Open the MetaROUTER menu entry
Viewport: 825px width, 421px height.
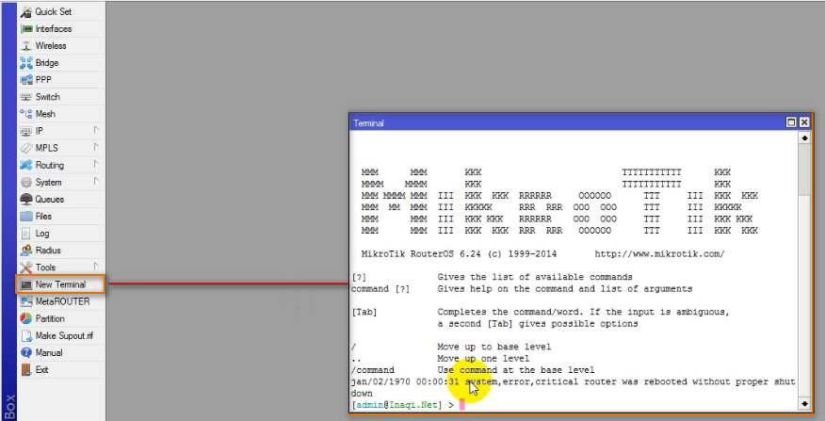click(x=62, y=301)
